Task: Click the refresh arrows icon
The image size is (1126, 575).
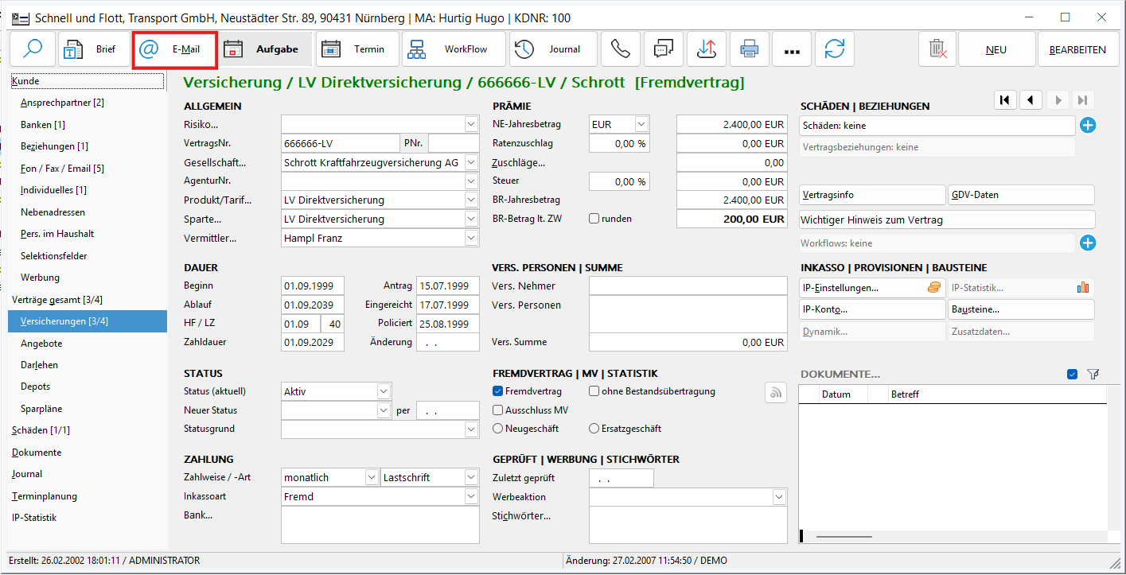Action: [834, 49]
